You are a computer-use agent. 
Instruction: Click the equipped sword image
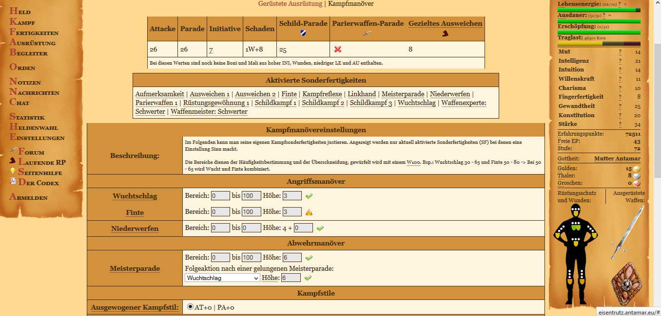click(x=627, y=232)
